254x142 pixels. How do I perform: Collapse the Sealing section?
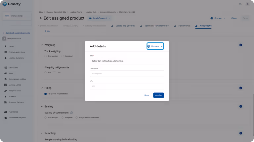[42, 106]
